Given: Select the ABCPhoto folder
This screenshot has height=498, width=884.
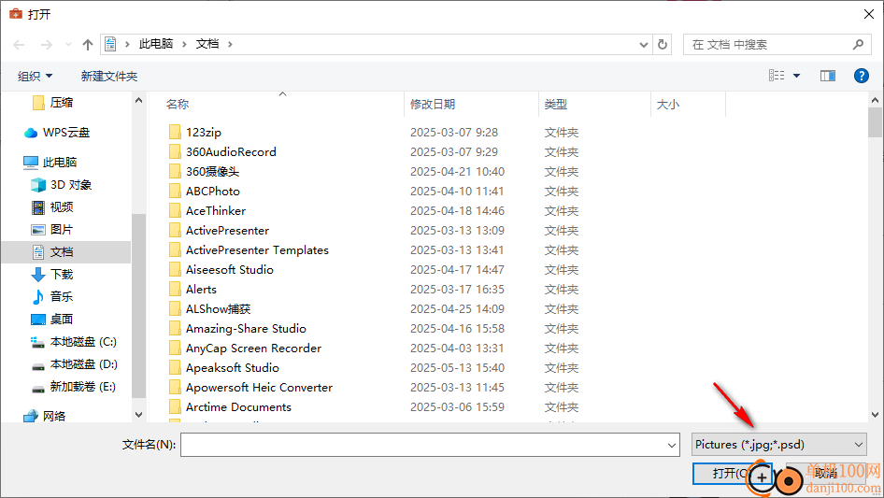Looking at the screenshot, I should pos(213,192).
